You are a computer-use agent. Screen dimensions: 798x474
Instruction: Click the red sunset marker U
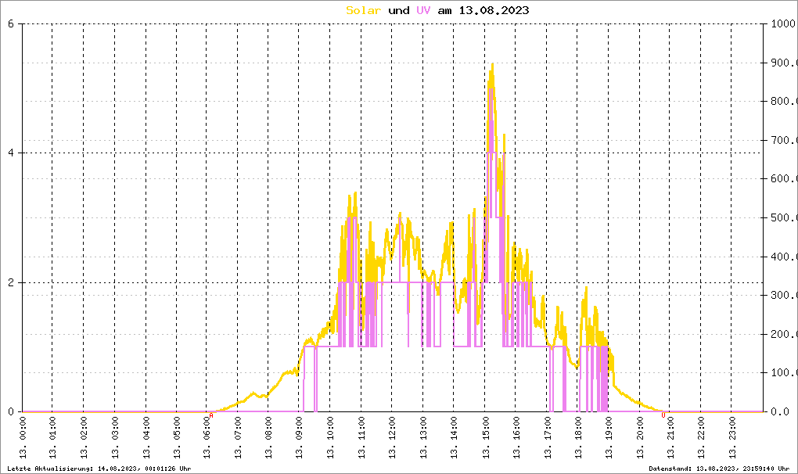pyautogui.click(x=663, y=415)
